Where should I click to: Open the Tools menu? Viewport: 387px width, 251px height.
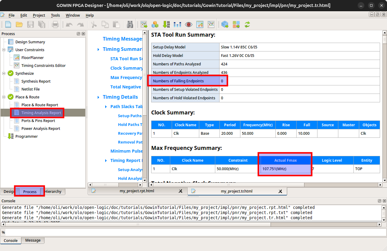coord(55,15)
